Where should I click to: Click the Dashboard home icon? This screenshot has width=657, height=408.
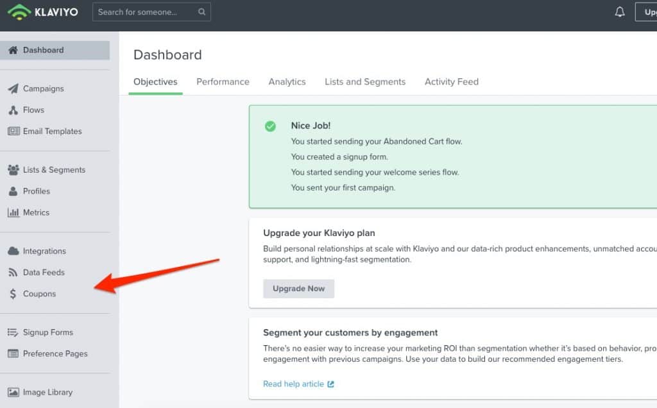pos(13,50)
